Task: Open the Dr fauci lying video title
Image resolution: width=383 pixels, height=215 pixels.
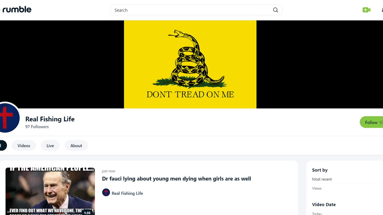Action: click(x=177, y=179)
